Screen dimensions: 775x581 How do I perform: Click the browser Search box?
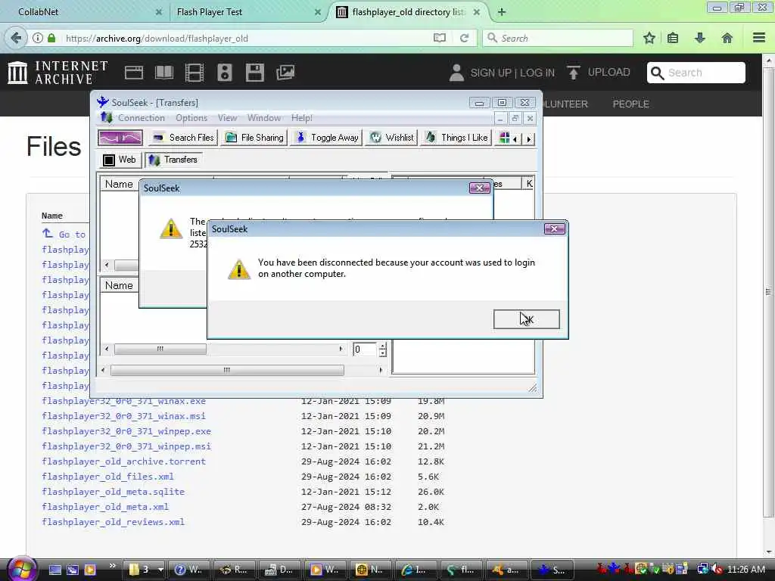point(558,38)
